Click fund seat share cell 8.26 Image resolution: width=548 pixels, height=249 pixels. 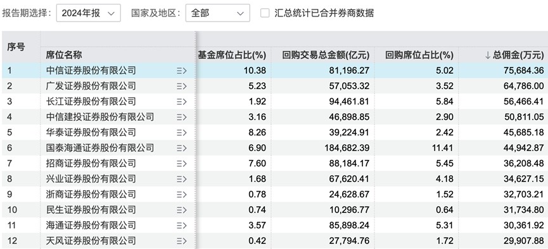pyautogui.click(x=258, y=133)
